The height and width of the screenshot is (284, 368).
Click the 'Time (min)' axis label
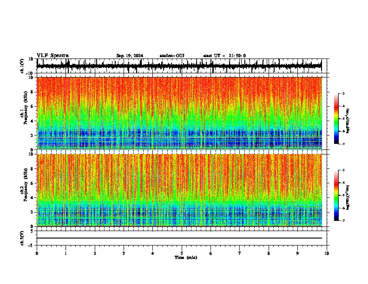point(186,258)
